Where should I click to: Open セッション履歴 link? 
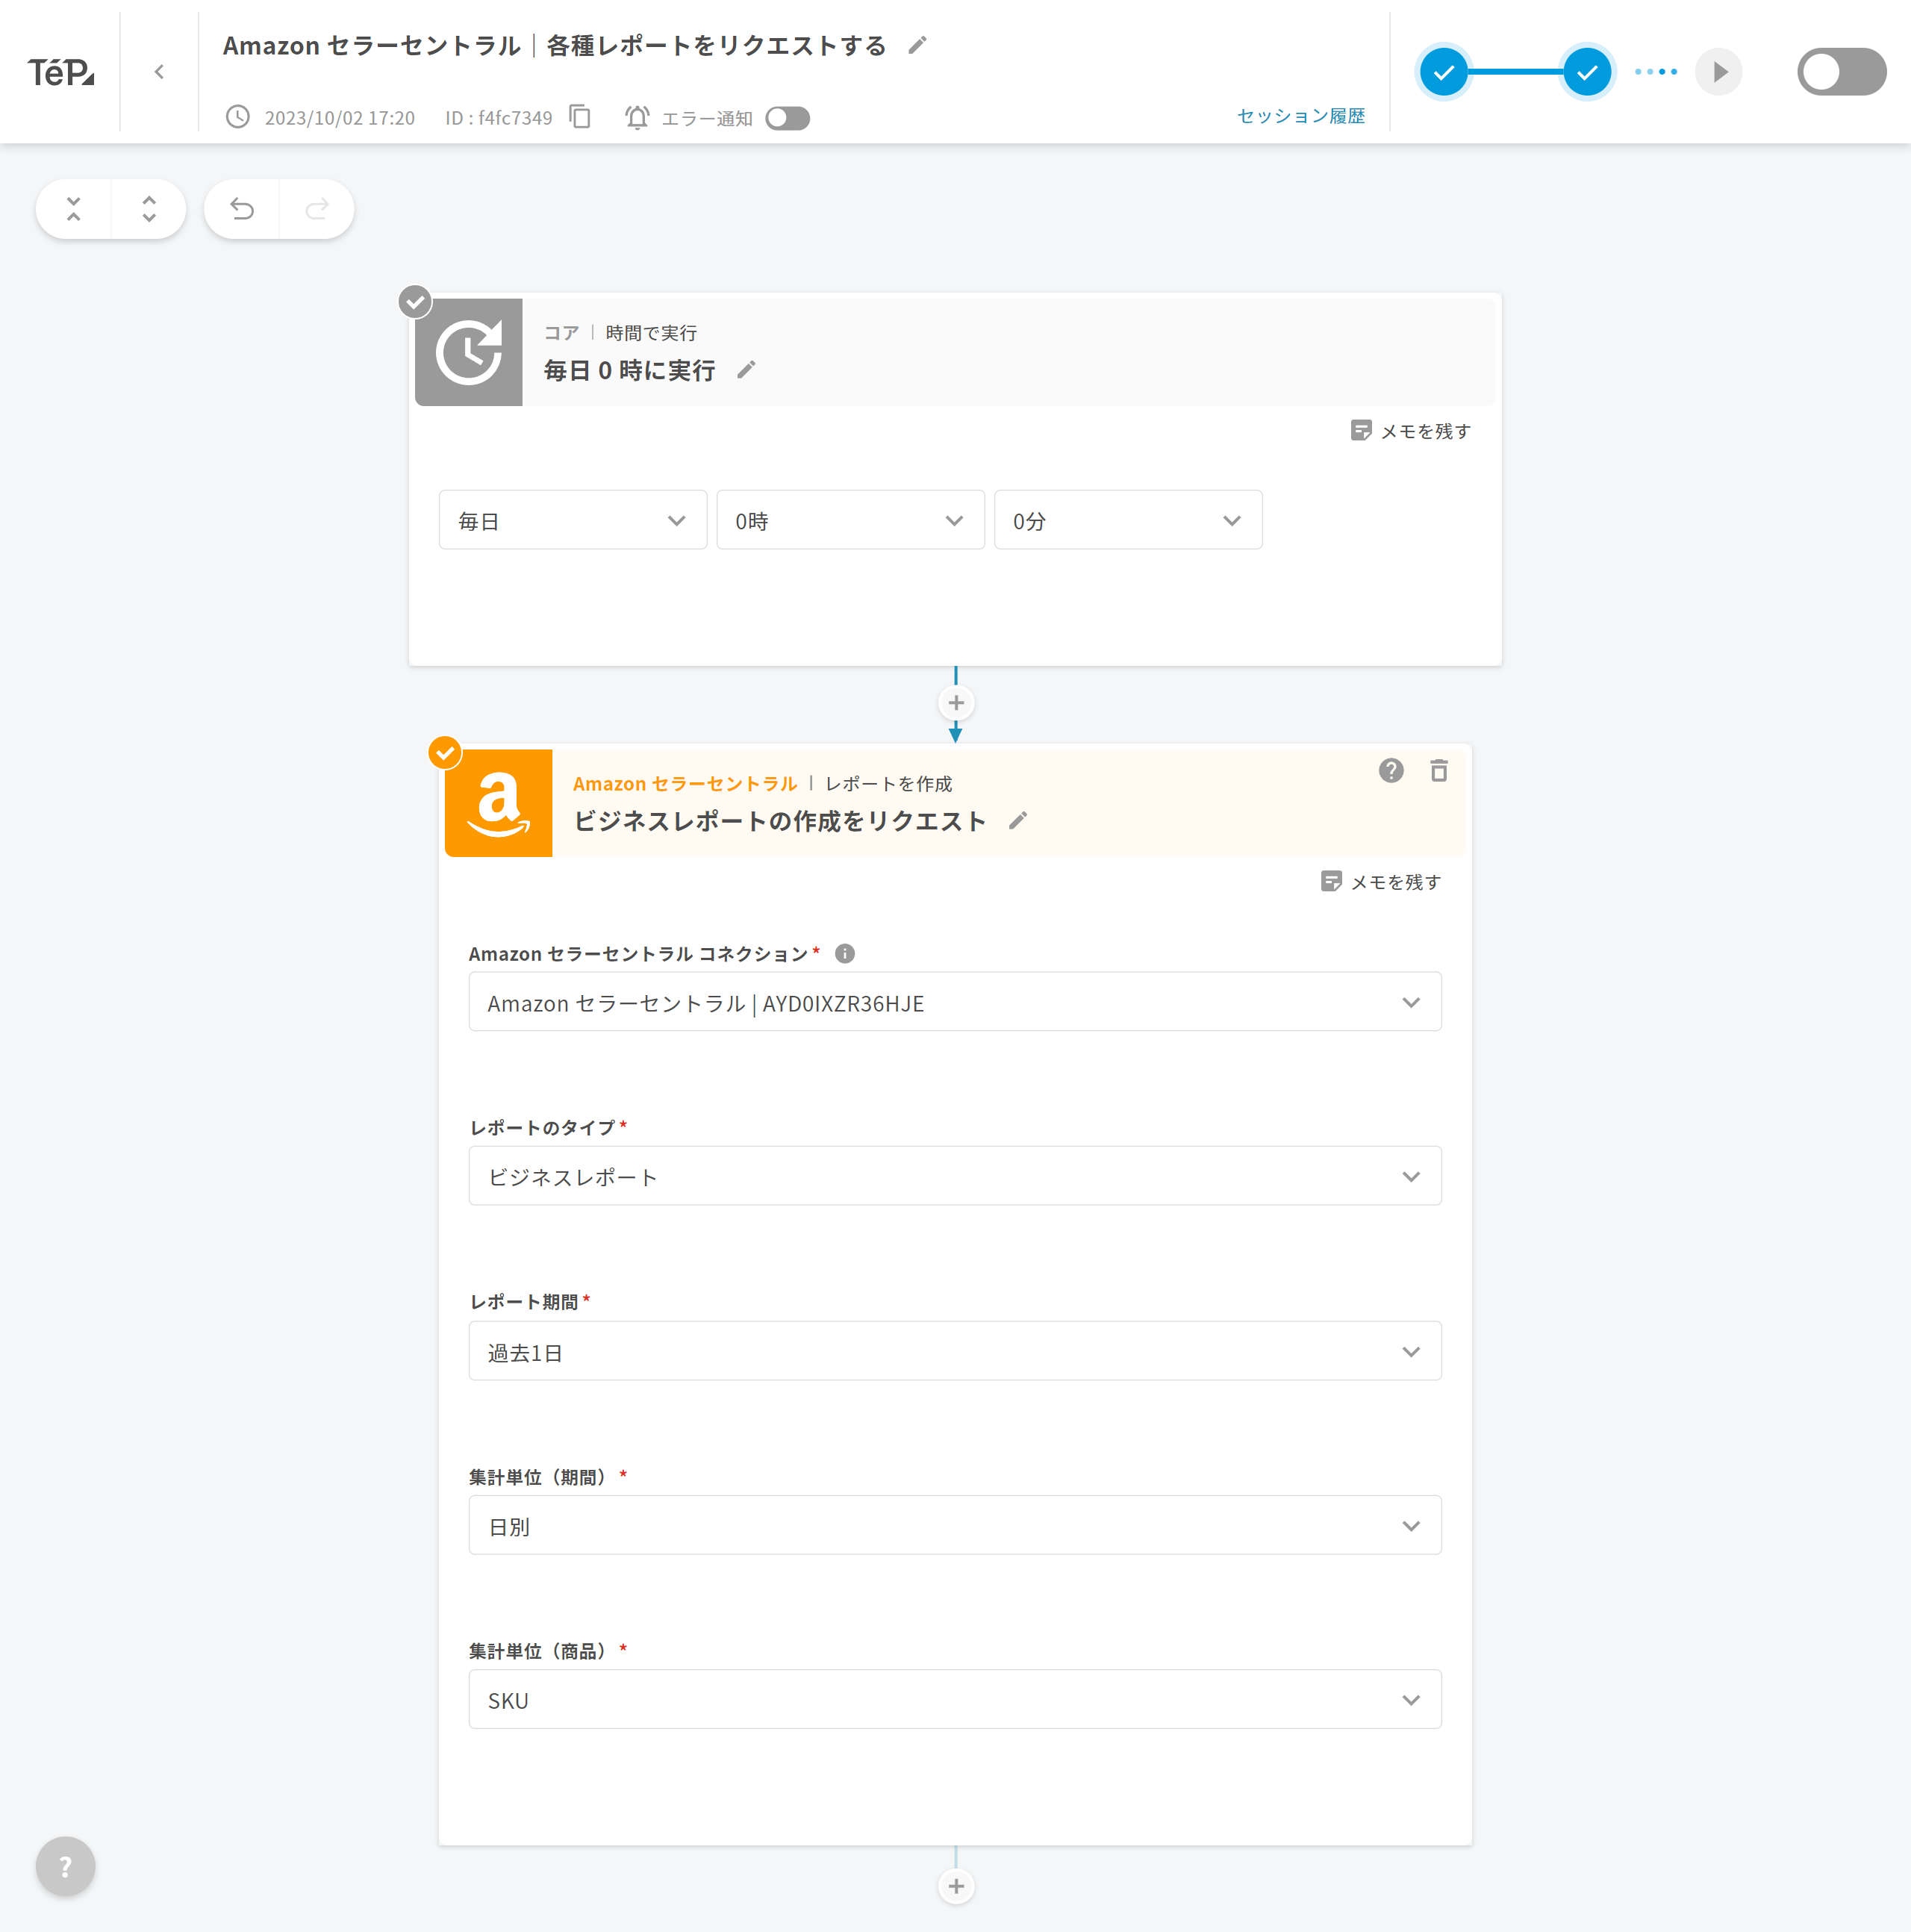(x=1300, y=116)
